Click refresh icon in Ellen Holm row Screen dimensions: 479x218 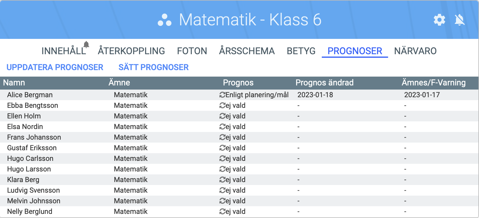(222, 116)
